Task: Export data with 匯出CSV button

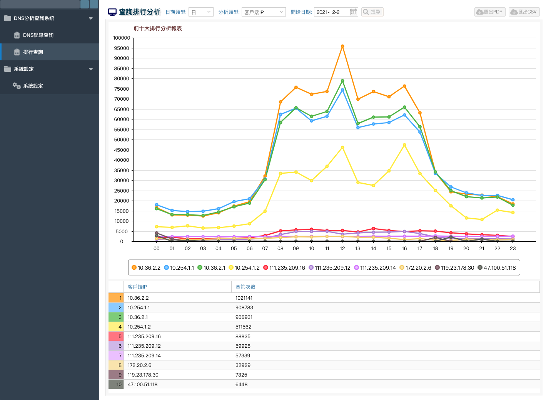Action: [x=524, y=12]
